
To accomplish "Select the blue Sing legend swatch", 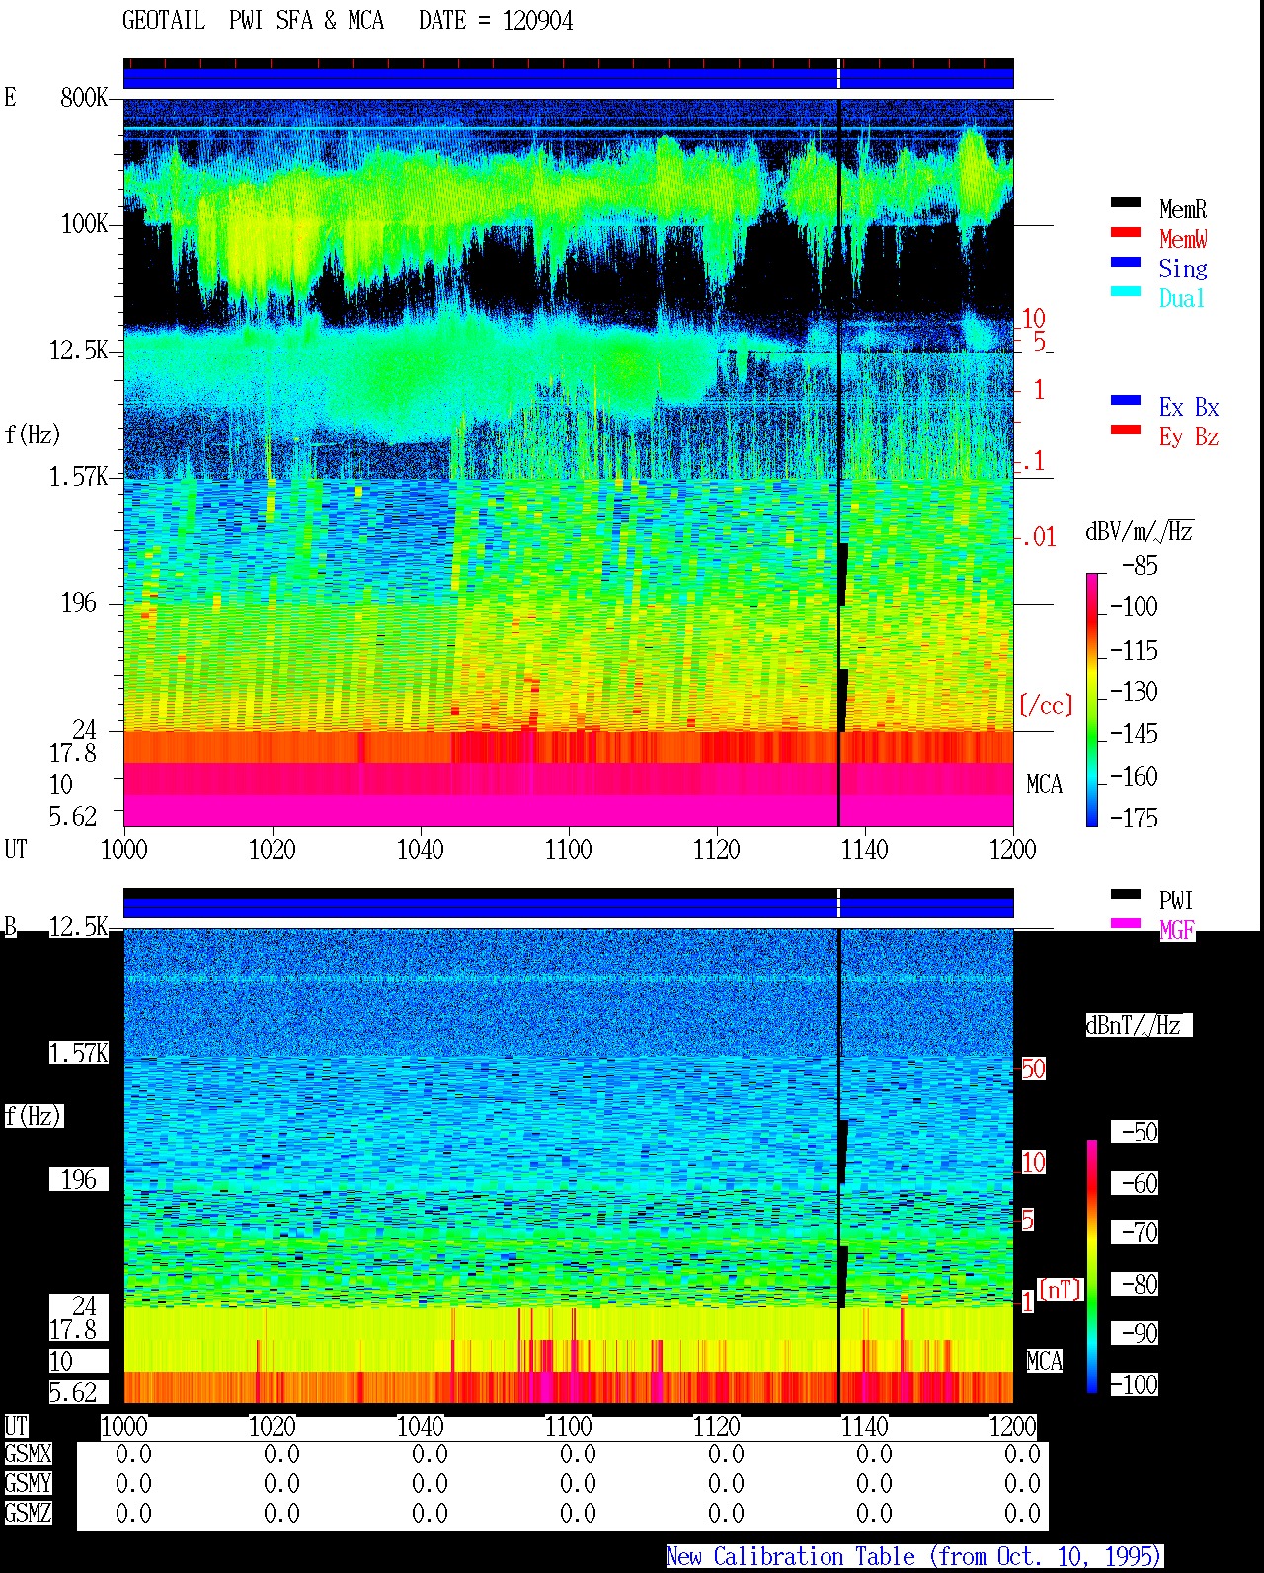I will pos(1126,263).
